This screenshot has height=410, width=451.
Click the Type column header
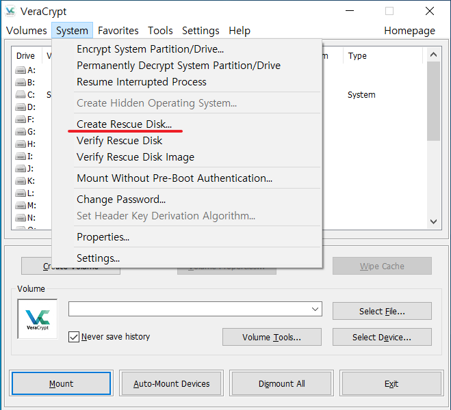pyautogui.click(x=383, y=56)
